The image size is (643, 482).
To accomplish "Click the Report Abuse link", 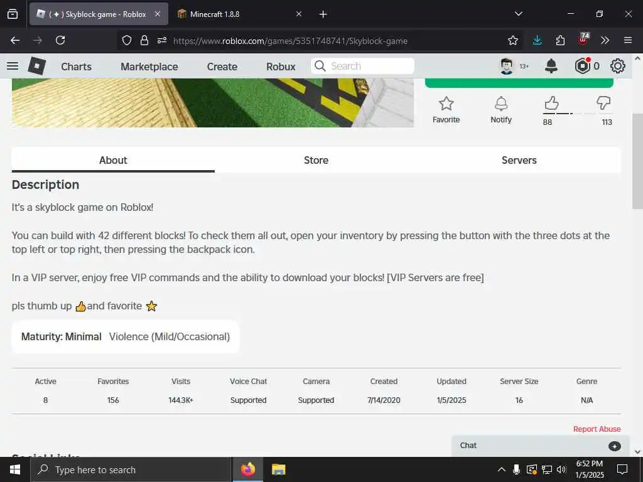I will coord(597,429).
